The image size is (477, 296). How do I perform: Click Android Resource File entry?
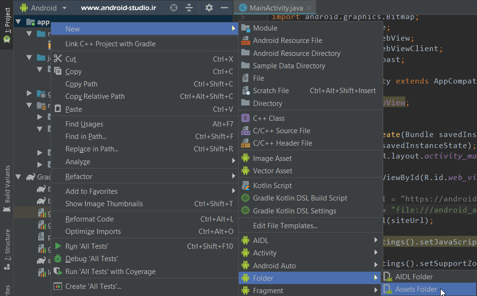(x=287, y=41)
